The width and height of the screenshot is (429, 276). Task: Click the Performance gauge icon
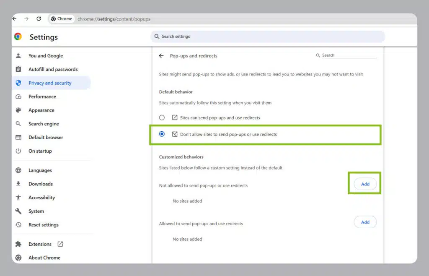18,96
